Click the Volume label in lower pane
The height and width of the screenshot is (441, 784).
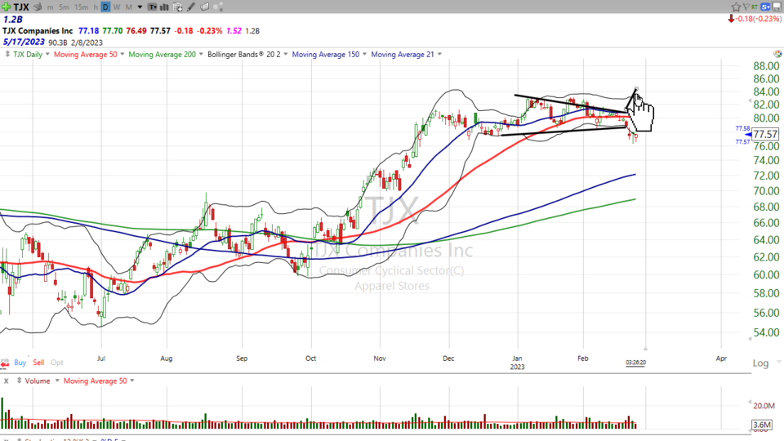[x=38, y=381]
